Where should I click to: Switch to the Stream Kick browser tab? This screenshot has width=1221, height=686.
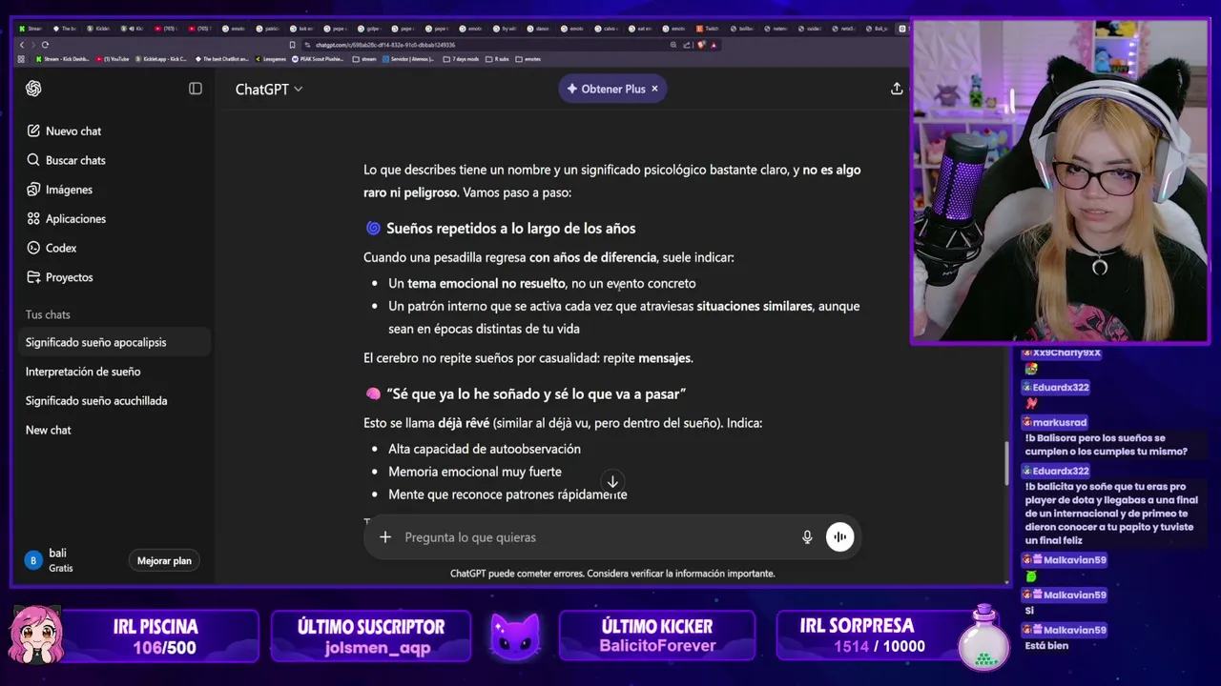31,29
